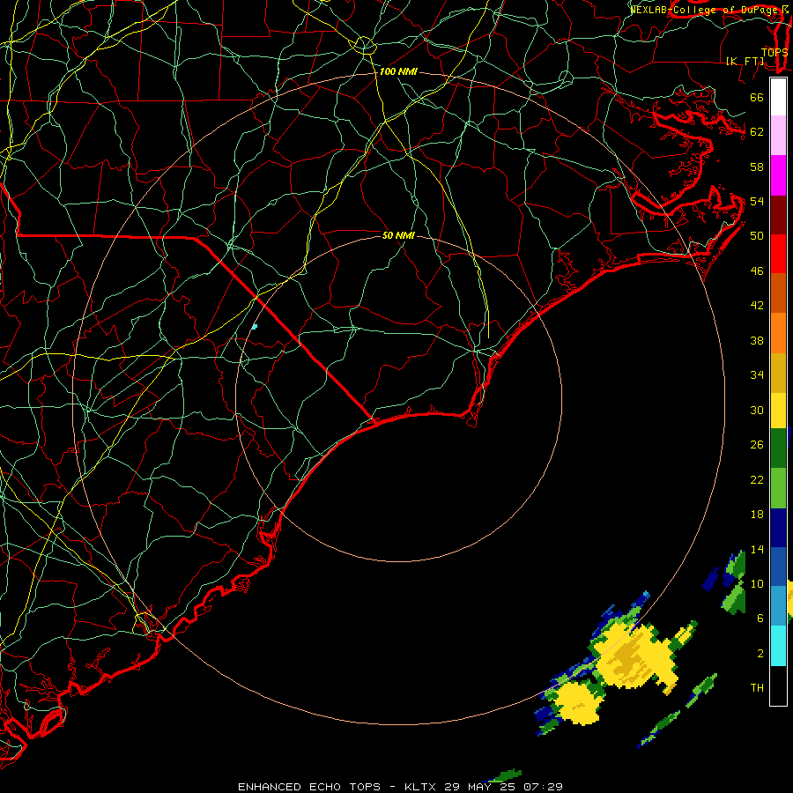The image size is (793, 793).
Task: Click the '50 NMI' range ring label
Action: (x=398, y=235)
